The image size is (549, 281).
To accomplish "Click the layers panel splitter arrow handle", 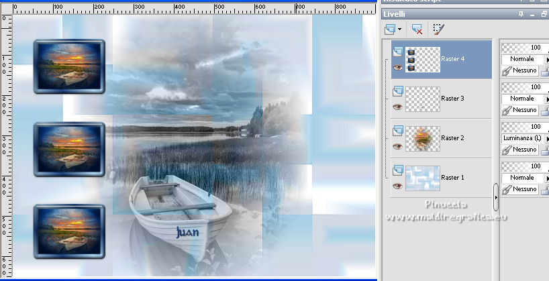I will click(496, 197).
